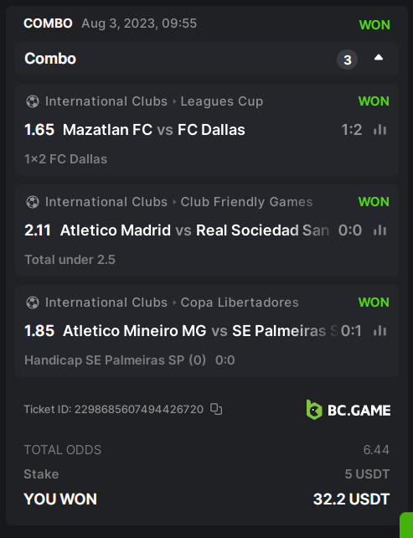Copy the Ticket ID using the copy icon
Viewport: 413px width, 538px height.
[x=216, y=409]
